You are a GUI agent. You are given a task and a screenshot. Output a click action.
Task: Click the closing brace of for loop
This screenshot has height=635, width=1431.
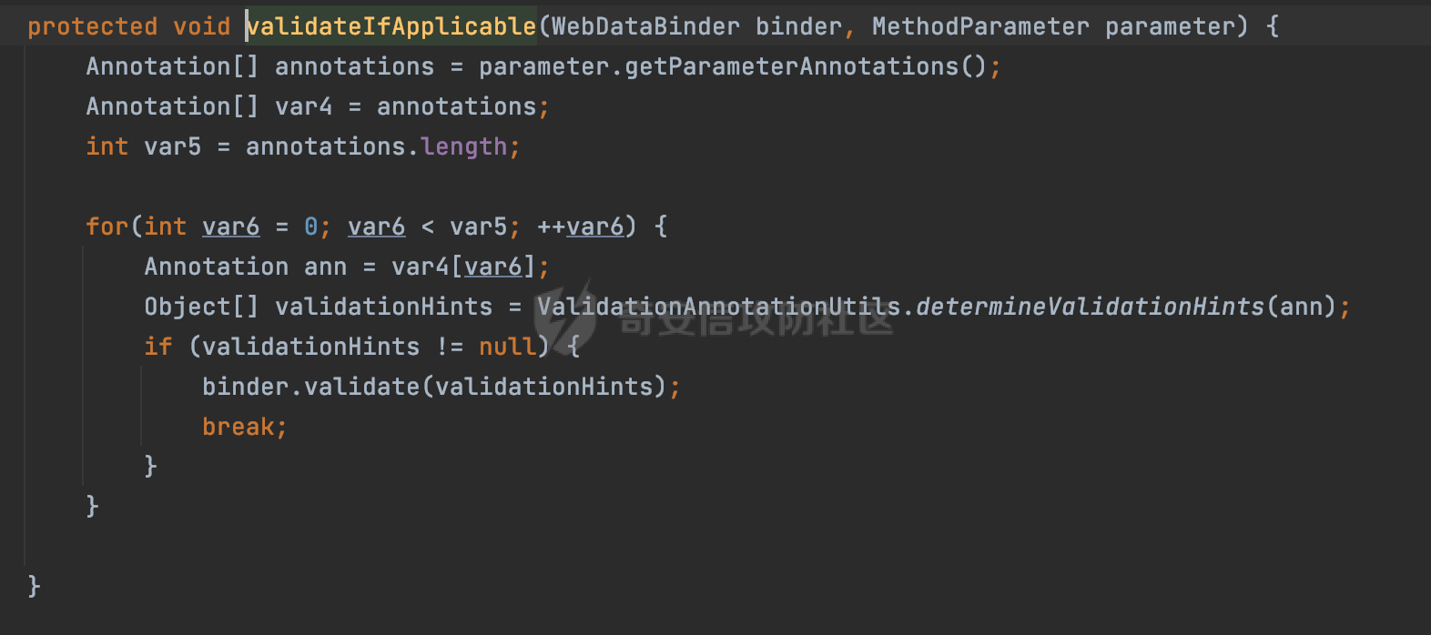coord(92,507)
